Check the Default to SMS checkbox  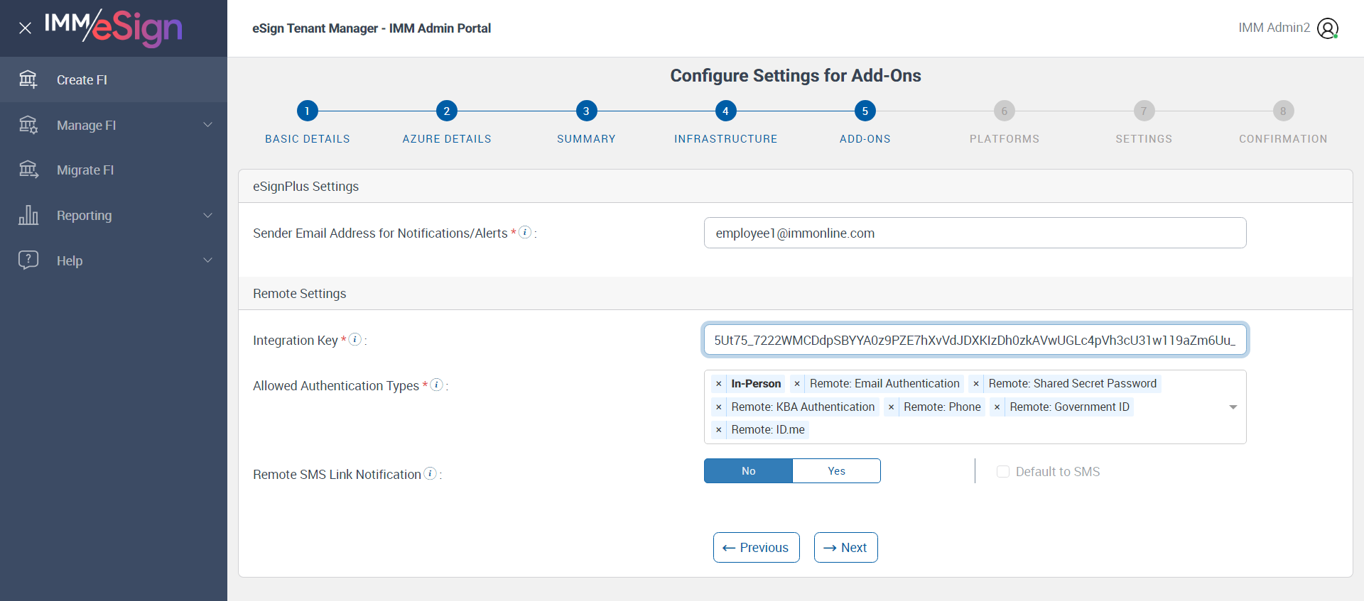(1003, 472)
